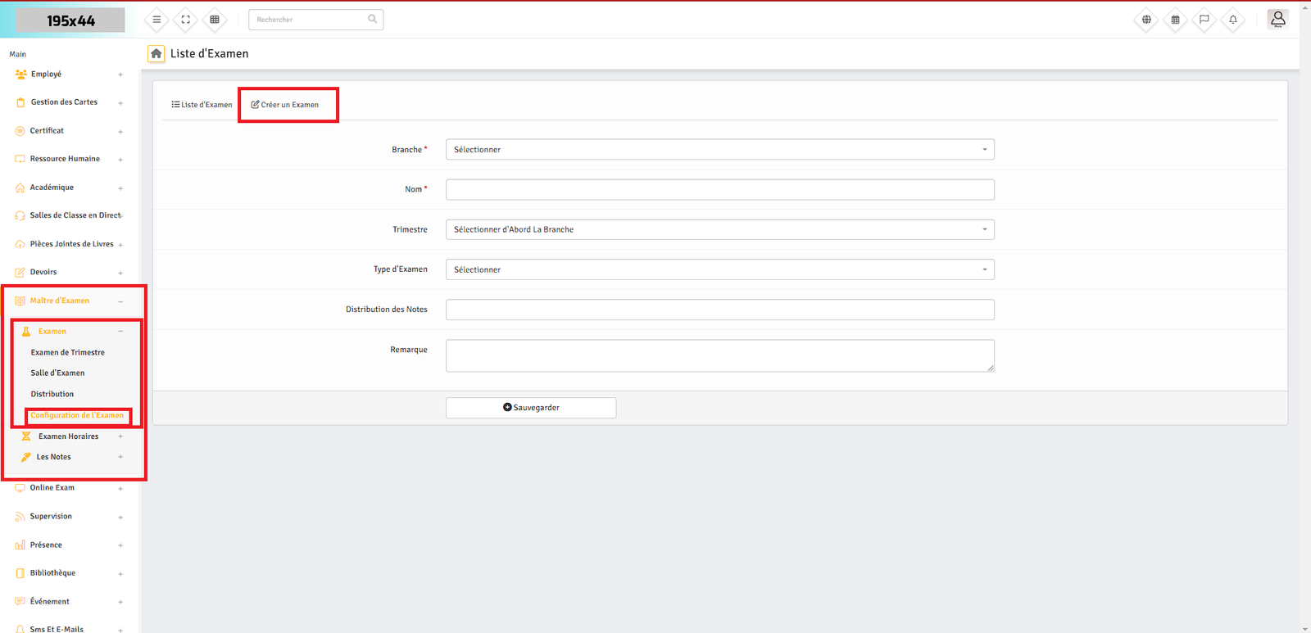Open the Type d'Examen dropdown
This screenshot has width=1311, height=633.
click(719, 270)
